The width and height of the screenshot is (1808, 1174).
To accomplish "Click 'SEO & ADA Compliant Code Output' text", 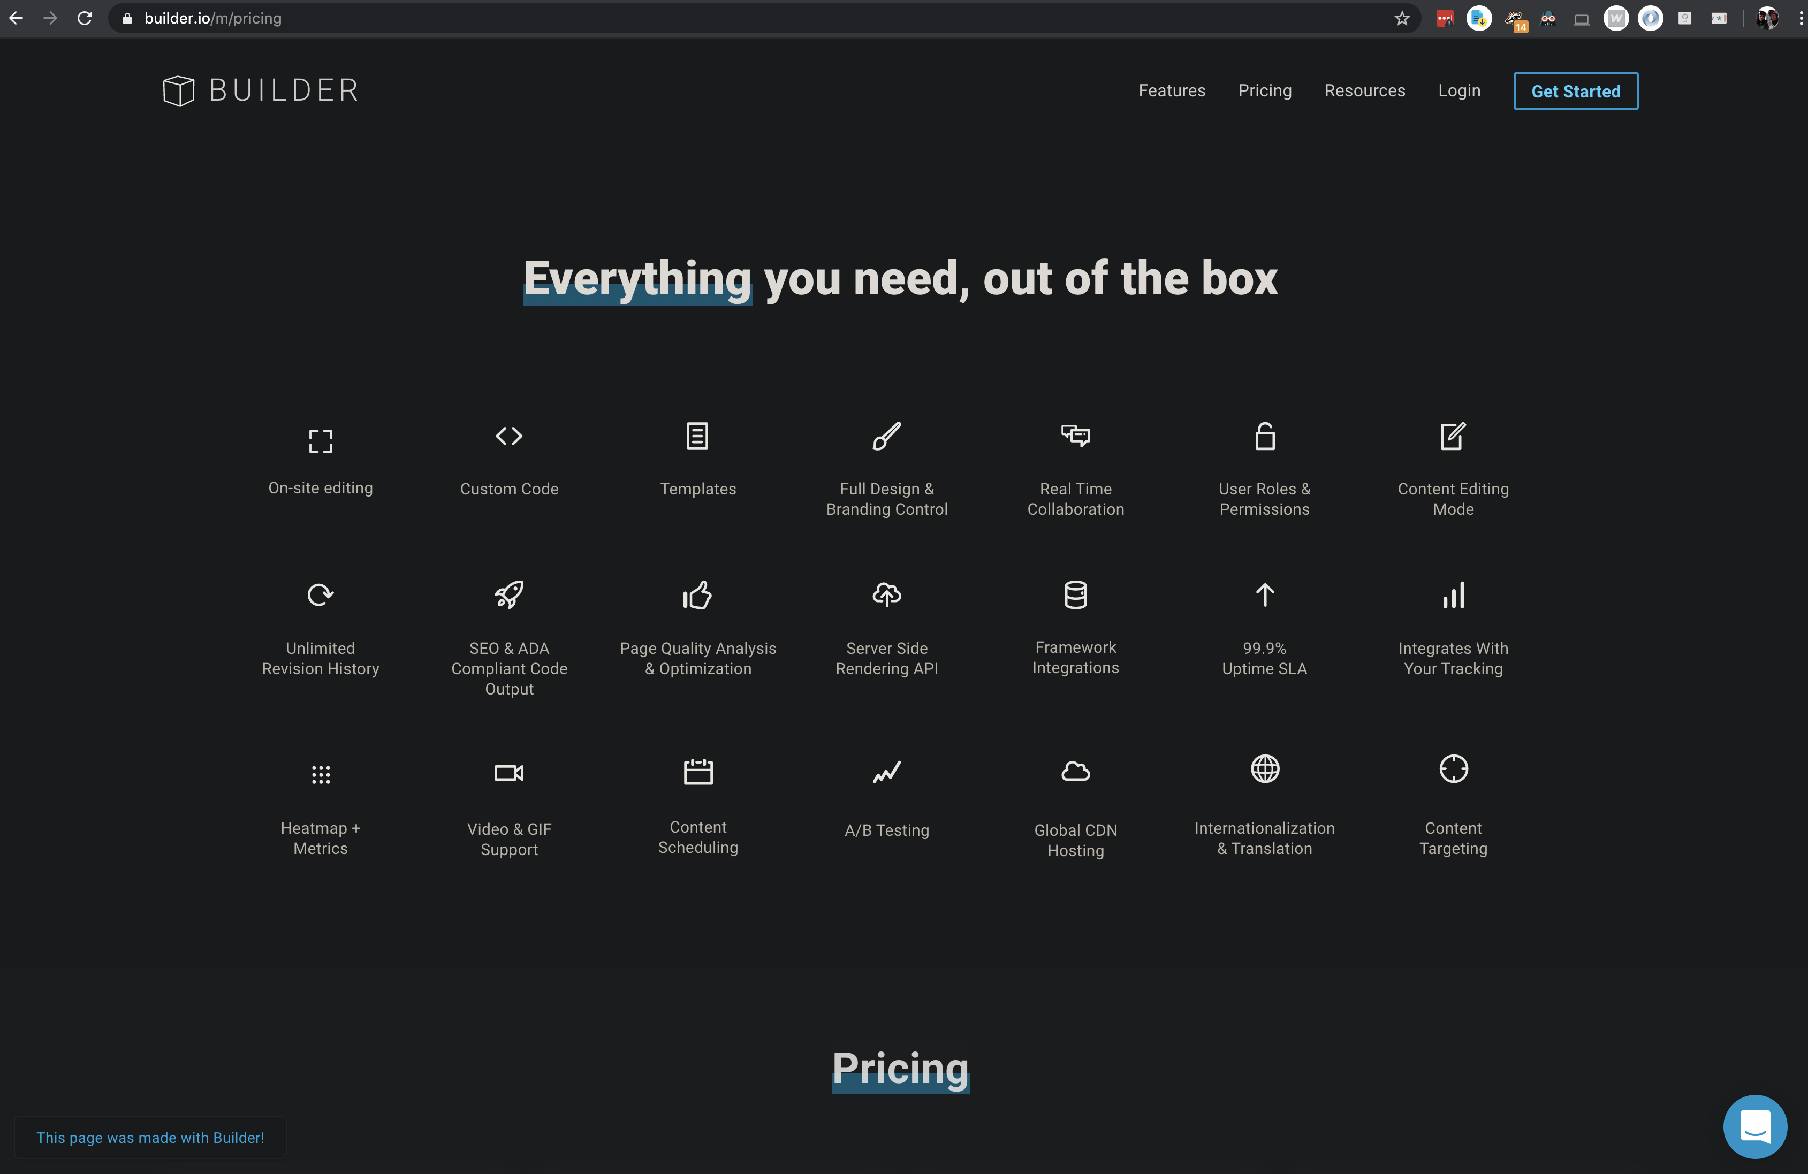I will click(509, 668).
